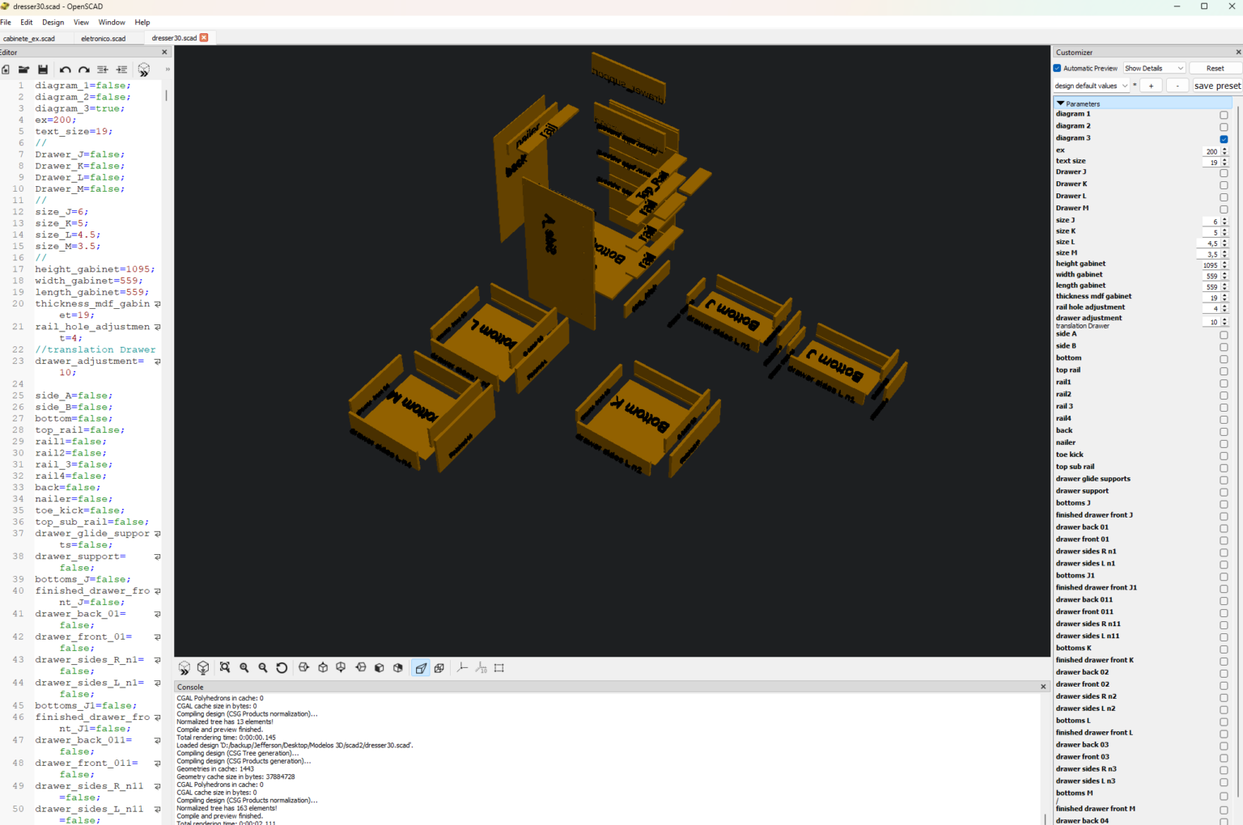Switch to the Front view cube icon
The width and height of the screenshot is (1243, 825).
point(380,668)
